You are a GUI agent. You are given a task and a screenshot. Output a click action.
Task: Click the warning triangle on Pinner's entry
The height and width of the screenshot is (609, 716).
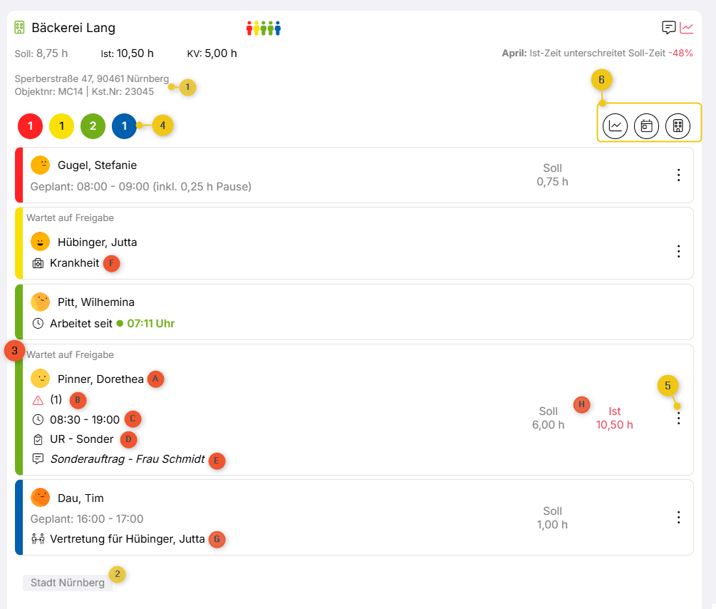[38, 400]
